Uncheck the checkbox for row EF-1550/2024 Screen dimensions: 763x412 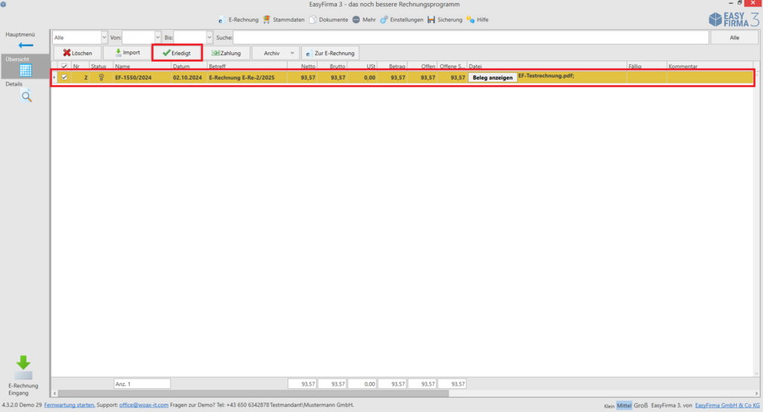coord(64,77)
